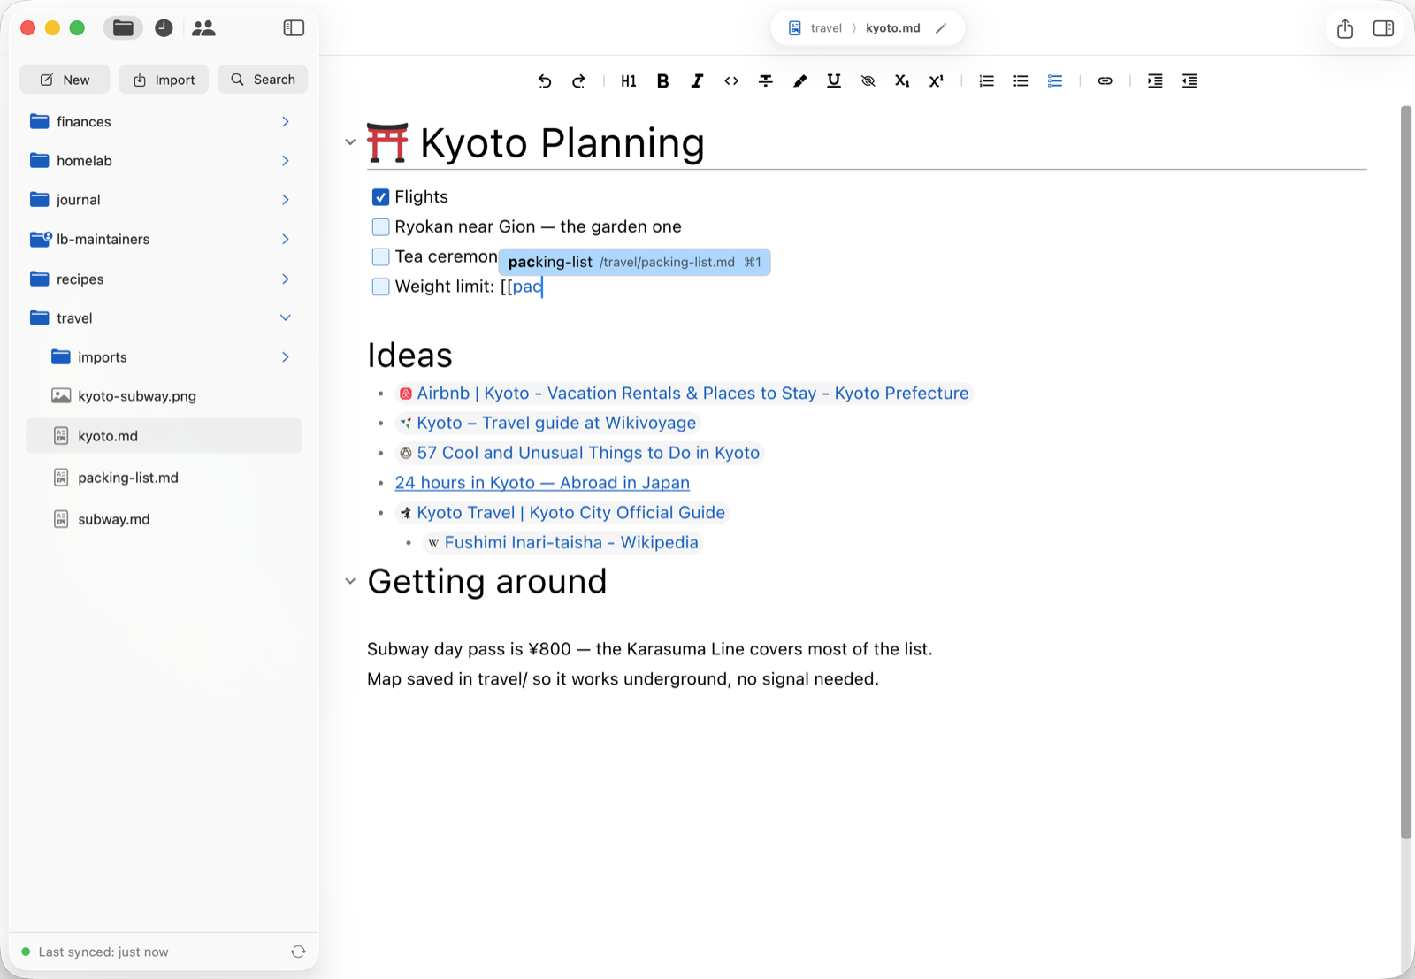Insert a hyperlink
Screen dimensions: 1415x979
(x=1105, y=80)
